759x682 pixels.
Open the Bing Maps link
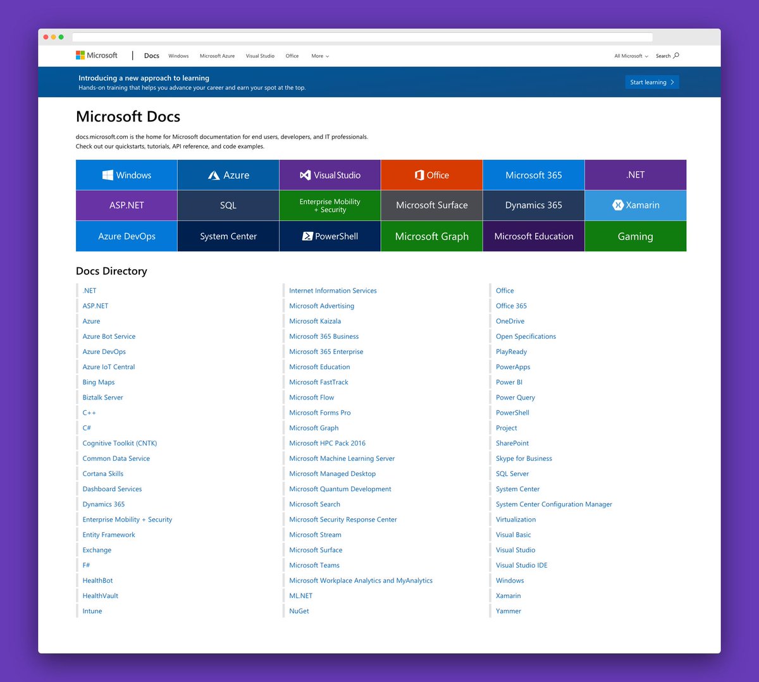pyautogui.click(x=99, y=382)
